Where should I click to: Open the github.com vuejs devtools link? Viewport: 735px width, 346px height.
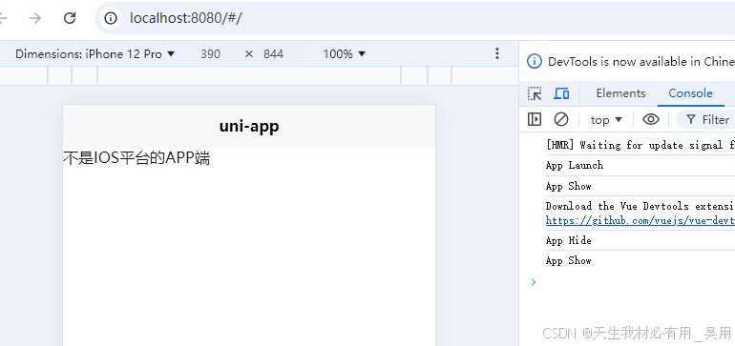640,220
